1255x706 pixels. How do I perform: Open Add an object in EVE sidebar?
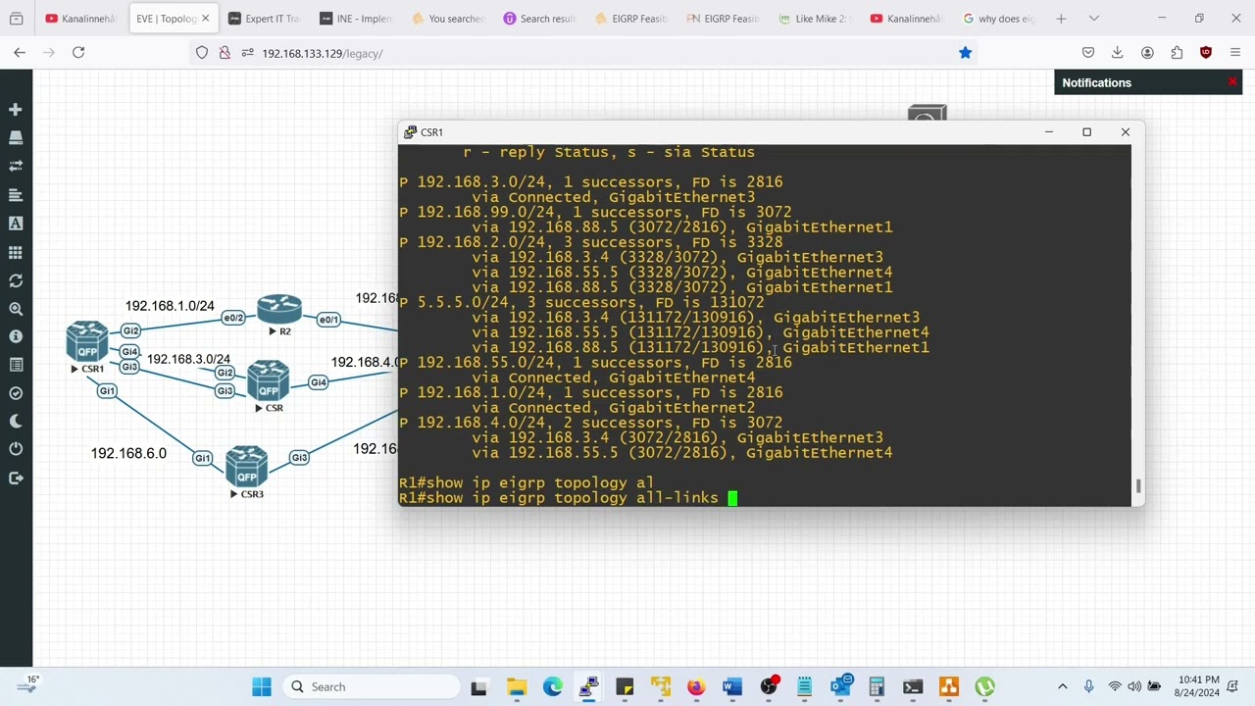(x=16, y=110)
